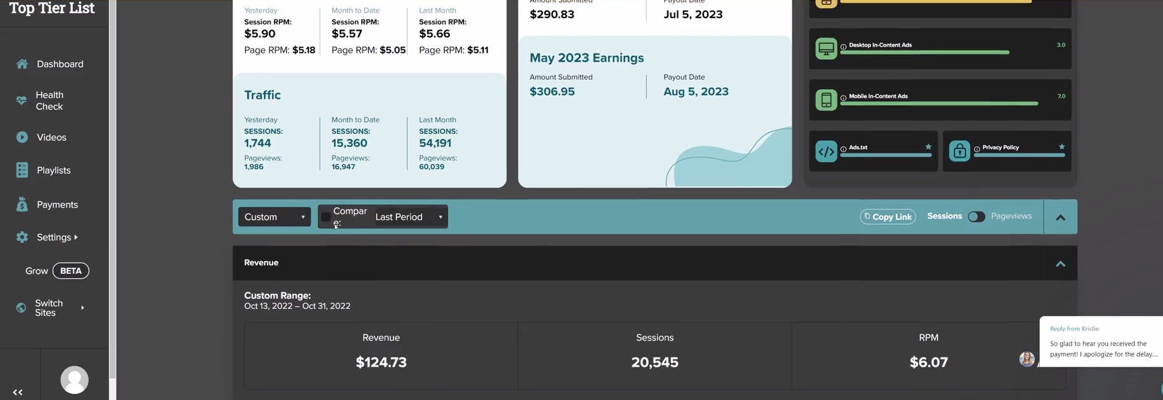Click the Privacy Policy star icon

pyautogui.click(x=1062, y=147)
